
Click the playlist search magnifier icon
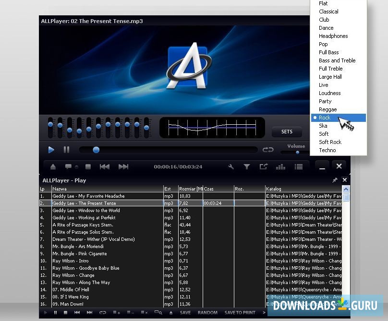(158, 312)
